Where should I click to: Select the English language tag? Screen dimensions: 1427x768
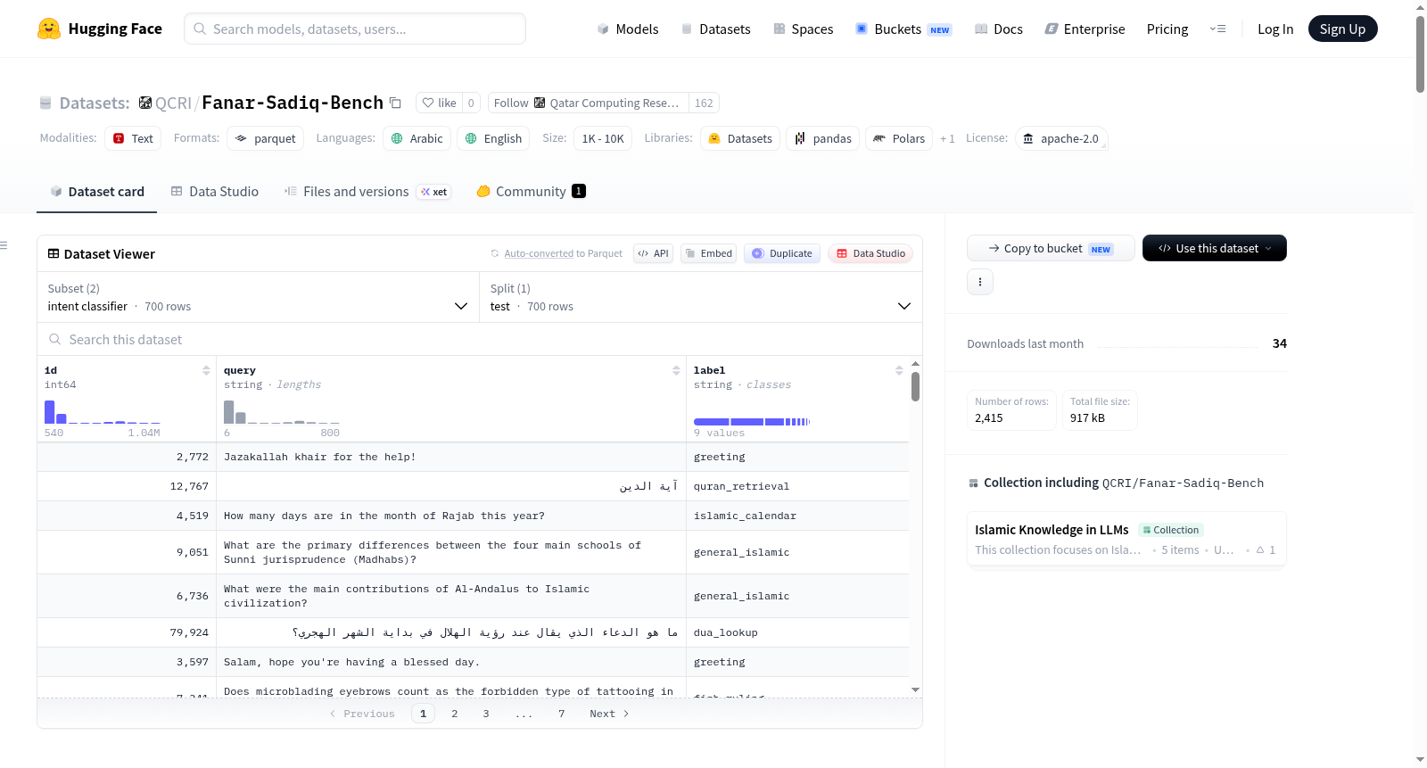click(x=493, y=138)
